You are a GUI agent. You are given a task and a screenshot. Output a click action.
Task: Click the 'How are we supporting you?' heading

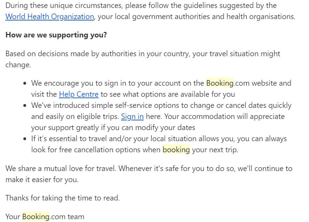[x=56, y=35]
